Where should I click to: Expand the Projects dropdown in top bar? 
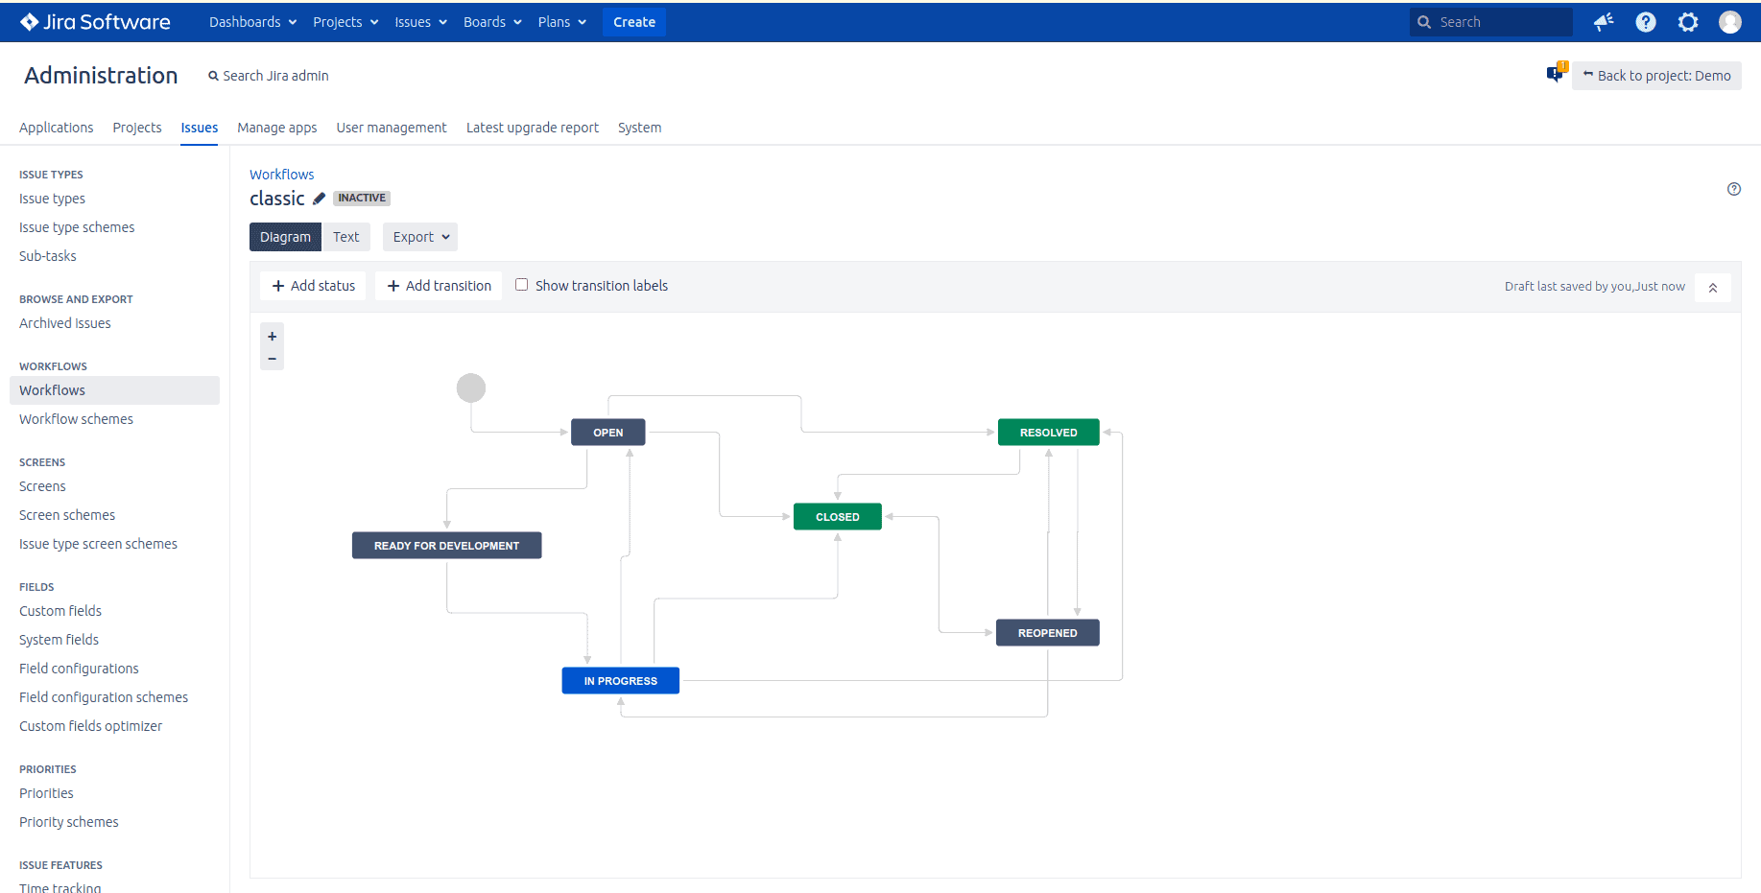point(345,22)
